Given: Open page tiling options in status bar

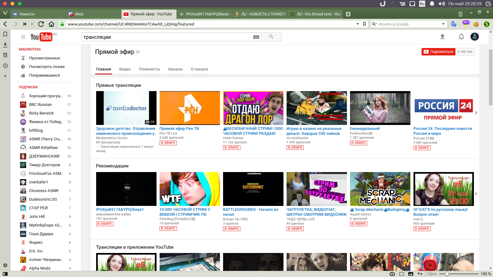Looking at the screenshot, I should coord(401,274).
